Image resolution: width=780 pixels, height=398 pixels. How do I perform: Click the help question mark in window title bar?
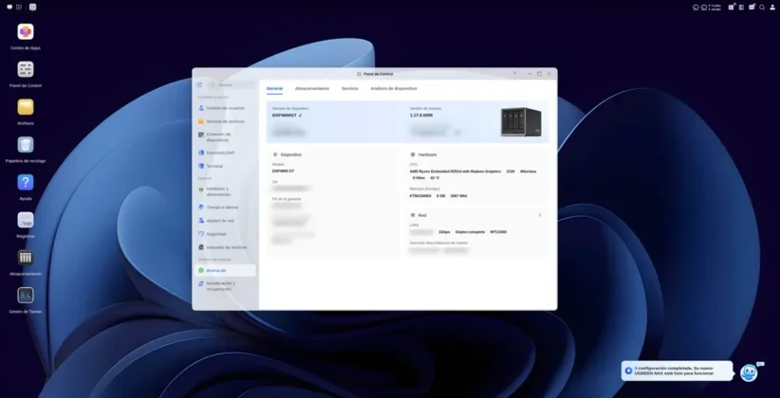click(x=514, y=74)
